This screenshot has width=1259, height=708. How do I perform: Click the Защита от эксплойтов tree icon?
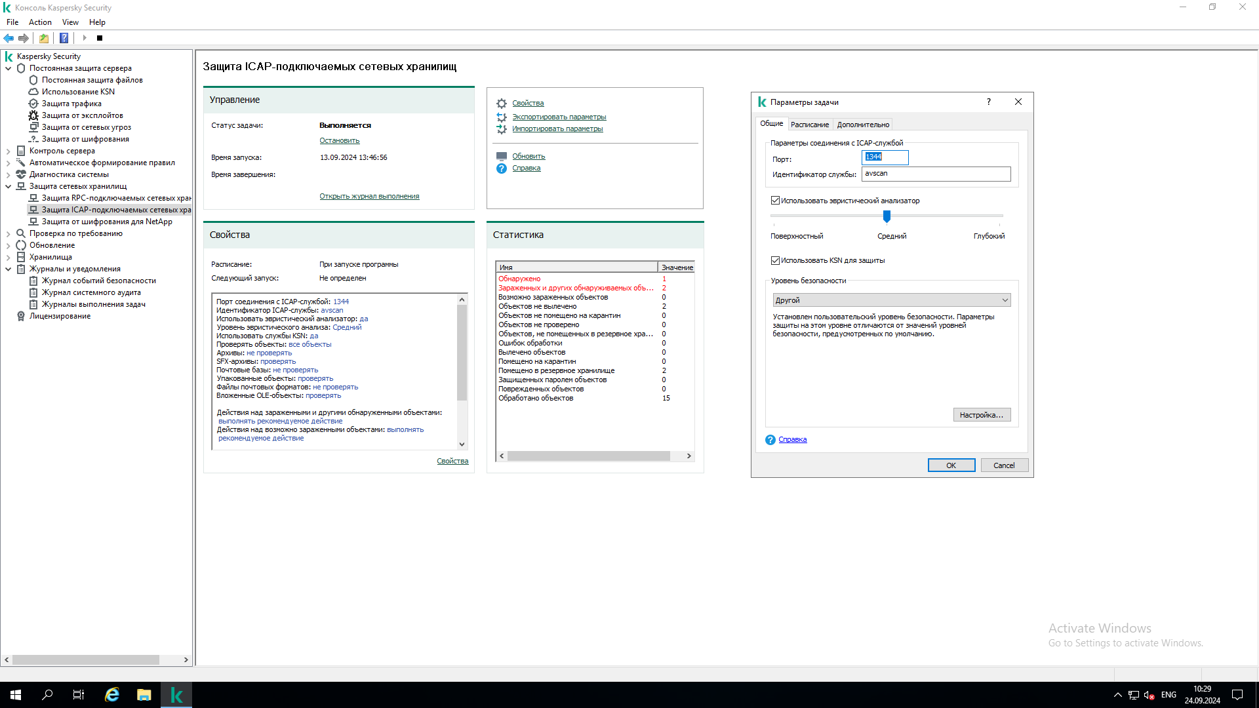coord(33,115)
